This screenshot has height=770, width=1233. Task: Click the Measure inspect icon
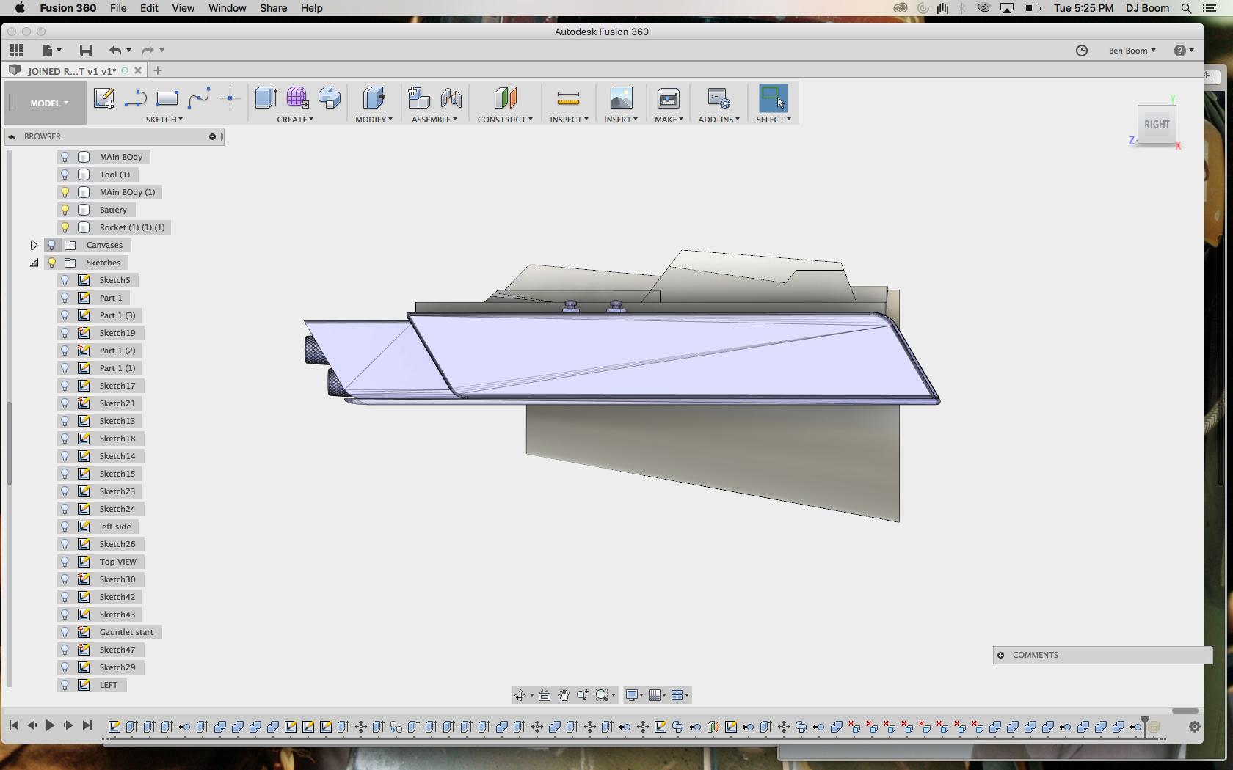[569, 98]
